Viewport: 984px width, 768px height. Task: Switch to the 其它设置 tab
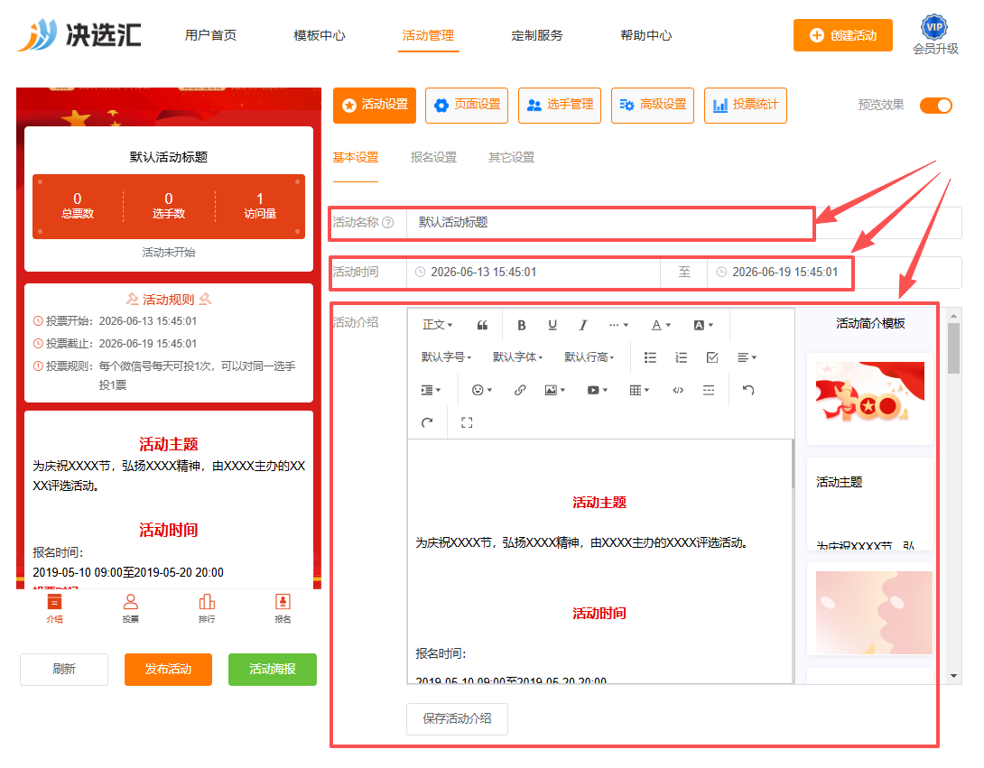click(x=512, y=158)
